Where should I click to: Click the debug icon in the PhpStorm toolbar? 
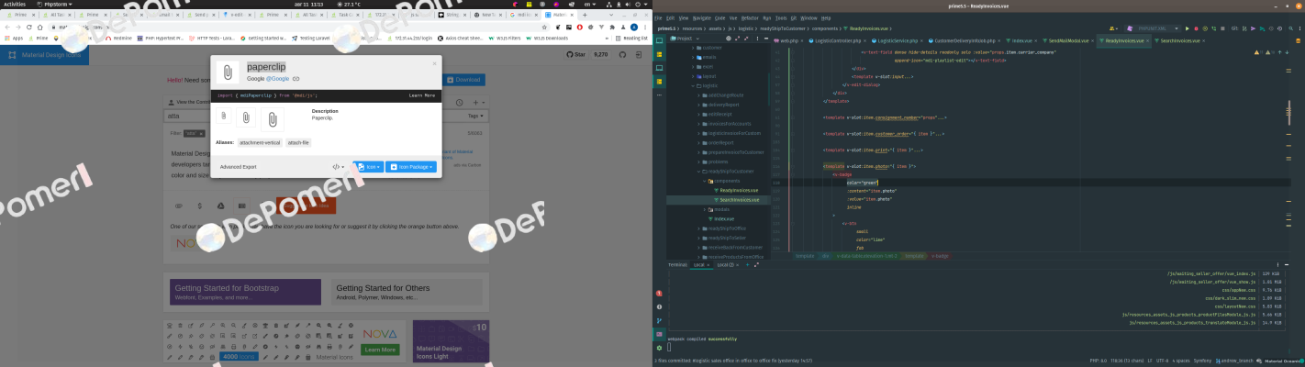pos(1196,29)
